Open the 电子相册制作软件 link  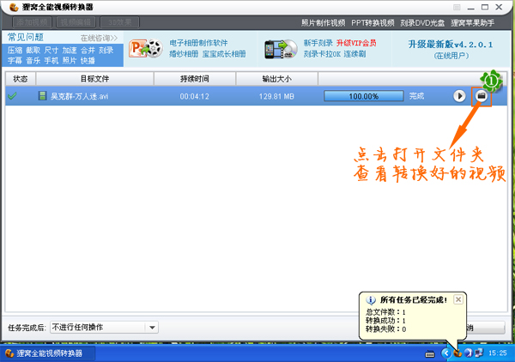[198, 43]
